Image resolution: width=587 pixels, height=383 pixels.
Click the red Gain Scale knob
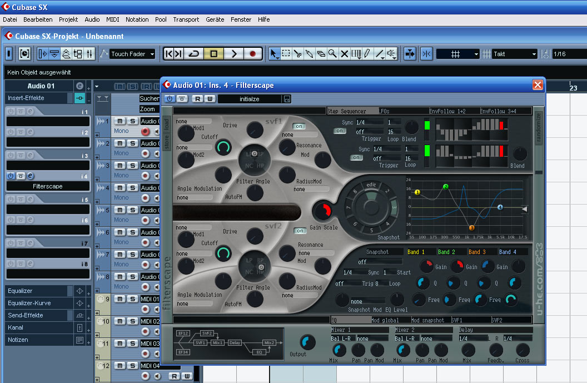322,211
